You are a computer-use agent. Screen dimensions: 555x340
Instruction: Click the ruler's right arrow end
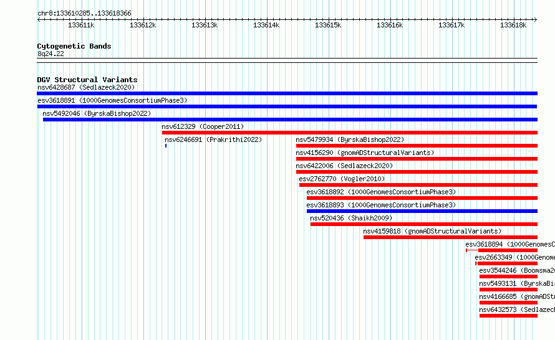pos(536,20)
